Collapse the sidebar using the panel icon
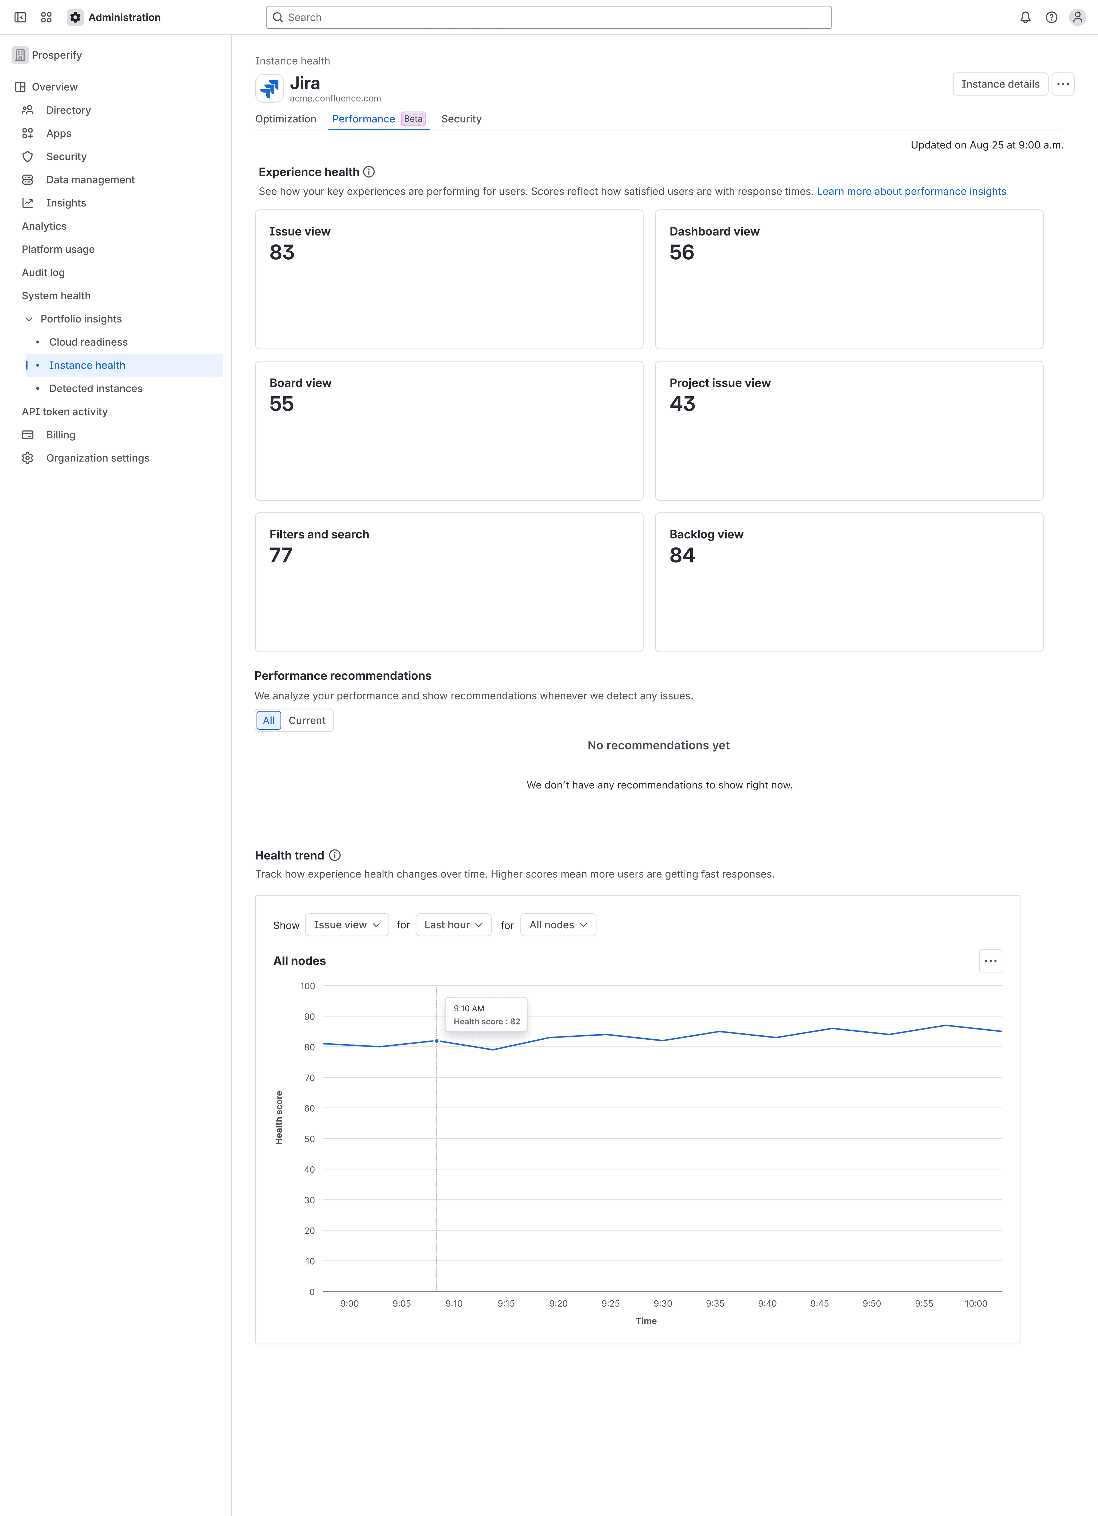The image size is (1098, 1516). 20,17
